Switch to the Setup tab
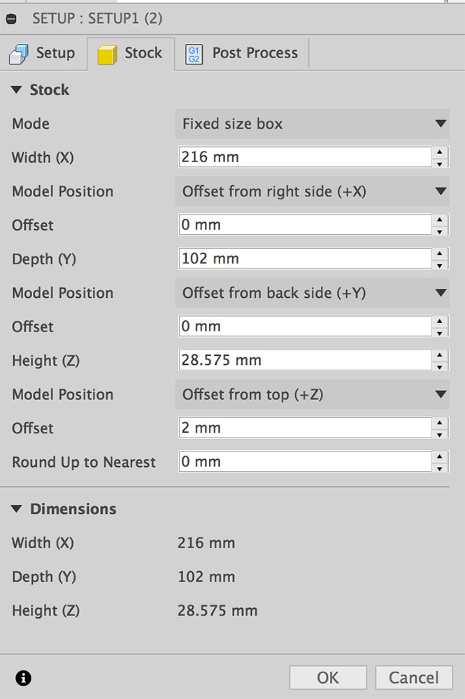465x699 pixels. coord(43,53)
